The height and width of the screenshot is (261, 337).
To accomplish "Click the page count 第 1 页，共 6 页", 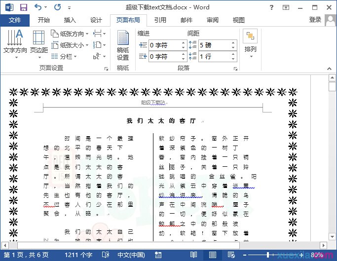I will pyautogui.click(x=26, y=255).
